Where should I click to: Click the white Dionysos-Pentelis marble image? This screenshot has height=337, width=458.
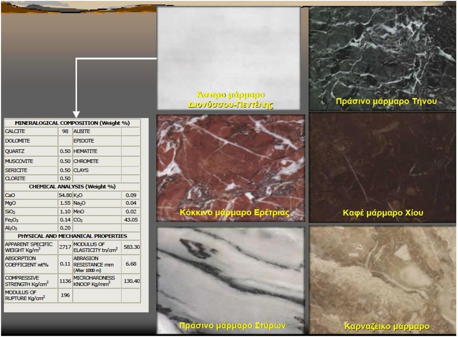click(229, 58)
